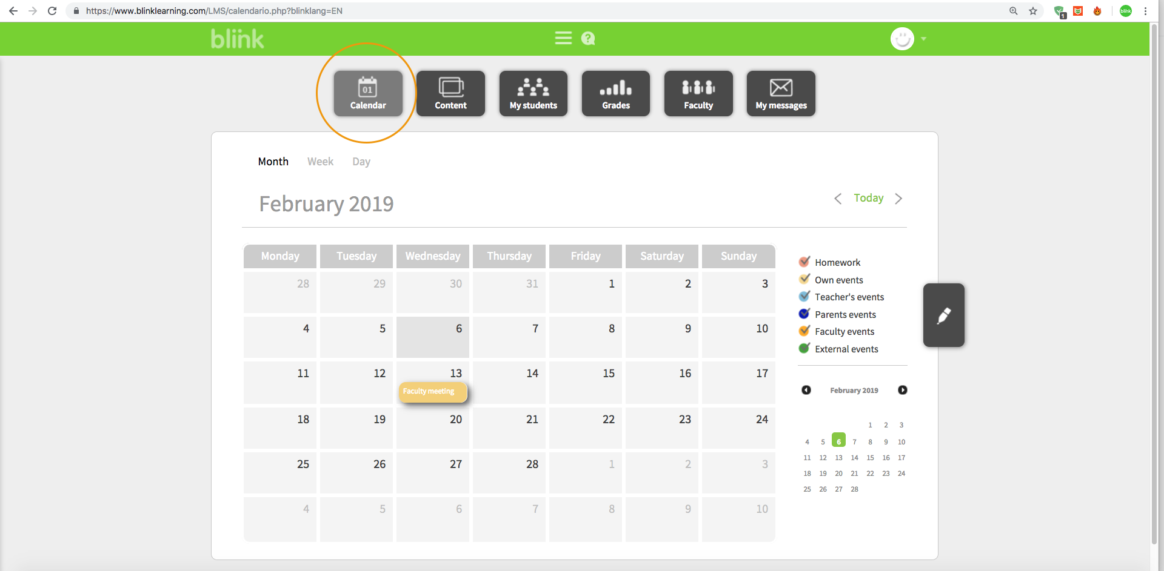Viewport: 1164px width, 571px height.
Task: Toggle Teacher's events filter
Action: pos(804,297)
